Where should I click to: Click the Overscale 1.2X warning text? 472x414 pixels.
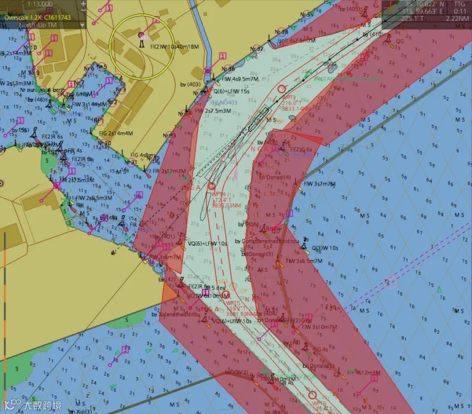[37, 17]
